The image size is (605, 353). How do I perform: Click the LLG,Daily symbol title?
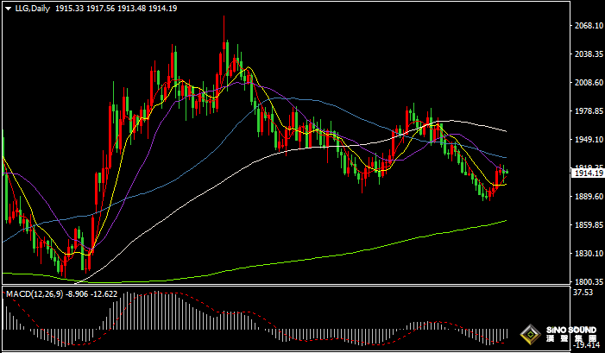(32, 8)
